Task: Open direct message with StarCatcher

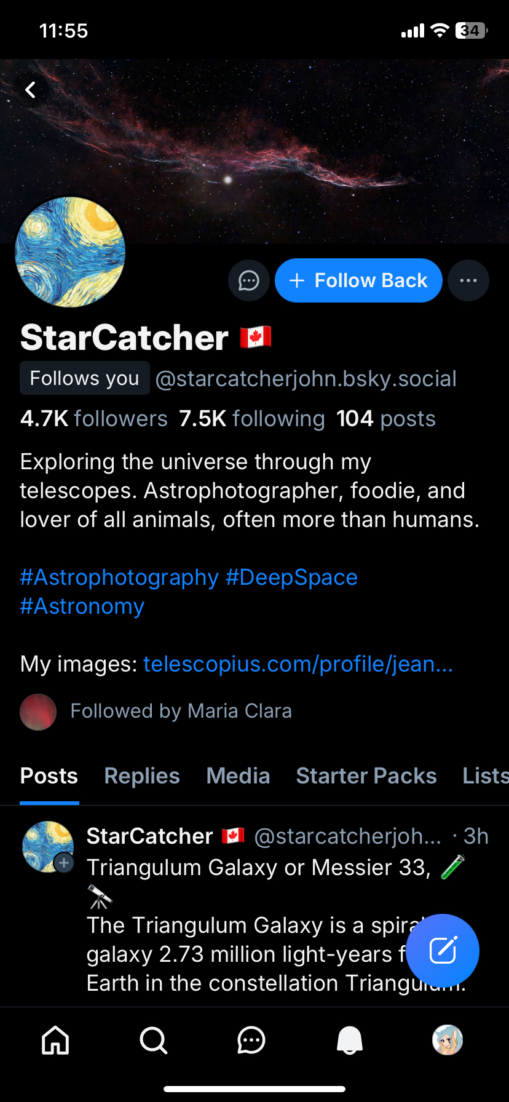Action: 248,281
